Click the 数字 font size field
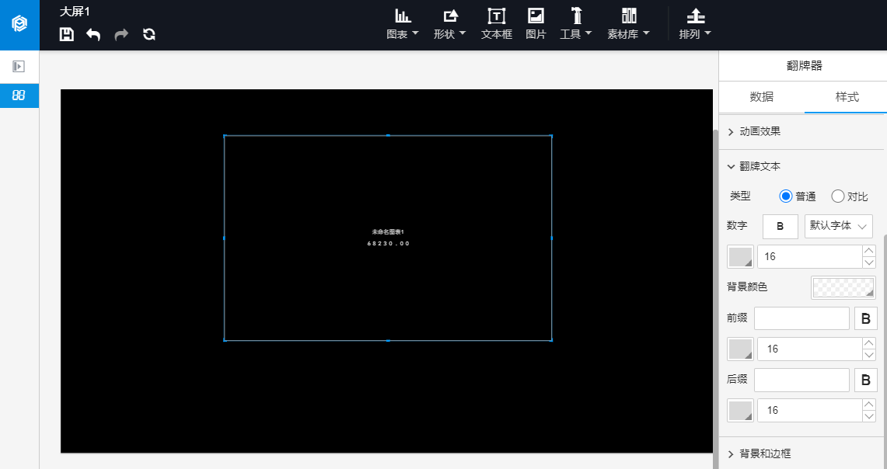This screenshot has height=469, width=887. tap(809, 257)
